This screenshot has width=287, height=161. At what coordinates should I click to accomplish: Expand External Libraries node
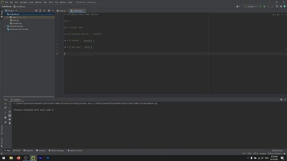coord(5,26)
